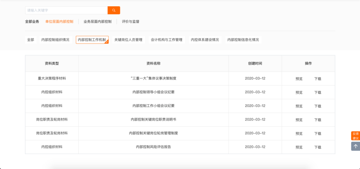Viewport: 360px width, 169px height.
Task: Download 内部控制关键岗位轮岗管理制度
Action: click(x=318, y=134)
